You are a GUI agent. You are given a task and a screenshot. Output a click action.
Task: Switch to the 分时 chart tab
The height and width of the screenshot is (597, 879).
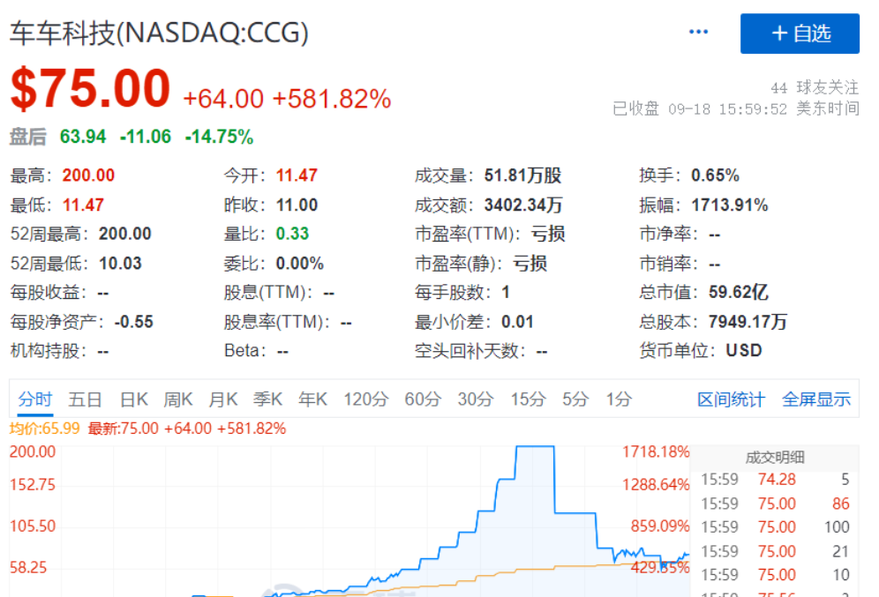click(34, 399)
